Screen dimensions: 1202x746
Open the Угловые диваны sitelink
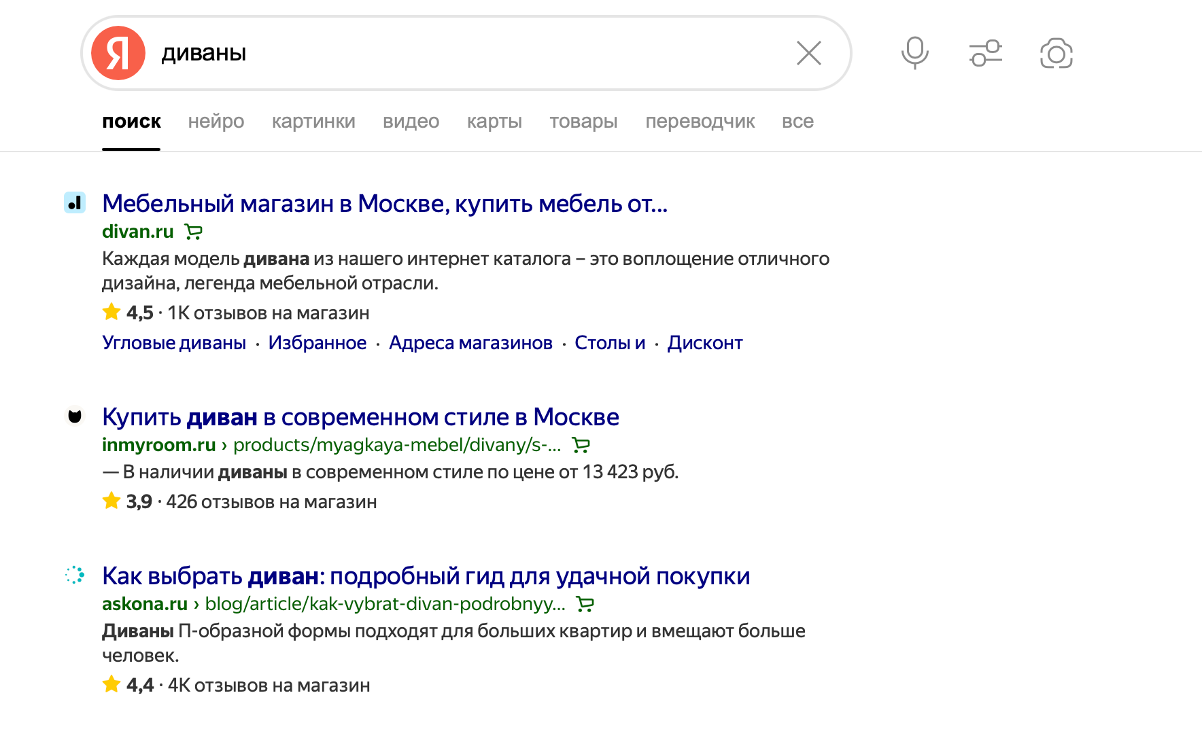click(x=174, y=343)
